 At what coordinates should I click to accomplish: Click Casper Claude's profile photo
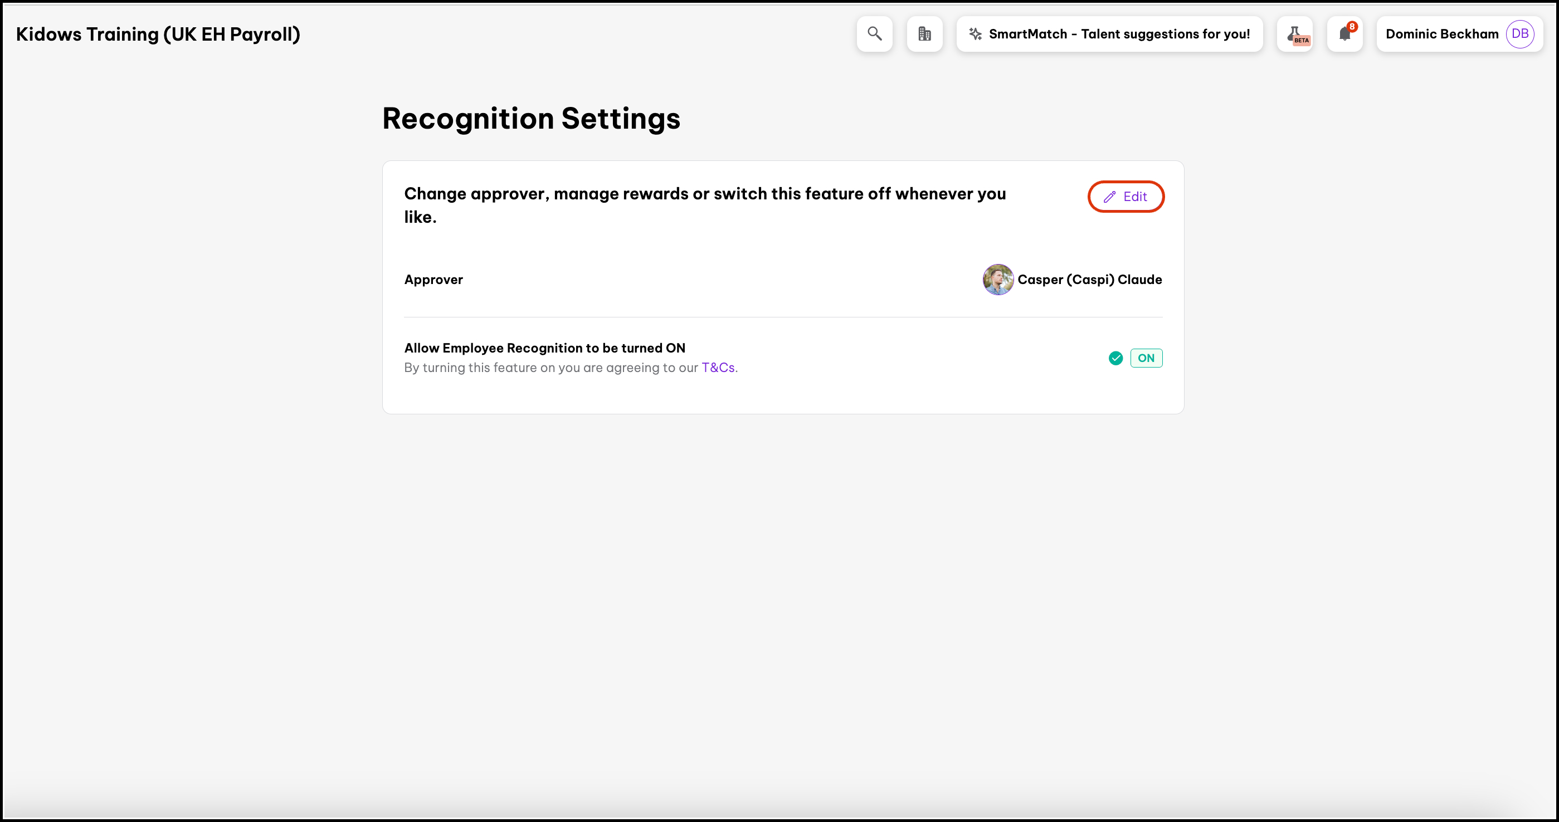[x=998, y=280]
